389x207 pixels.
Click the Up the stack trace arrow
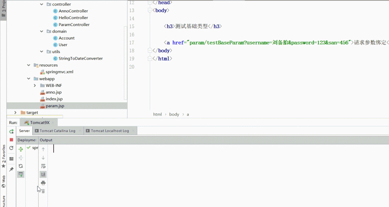pyautogui.click(x=43, y=149)
